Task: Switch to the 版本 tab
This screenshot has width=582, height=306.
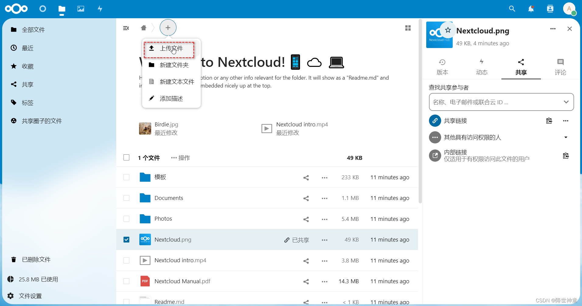Action: [442, 67]
